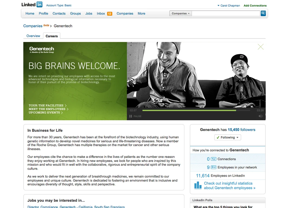Click Account Type: Basic text
This screenshot has width=289, height=208.
[x=59, y=5]
